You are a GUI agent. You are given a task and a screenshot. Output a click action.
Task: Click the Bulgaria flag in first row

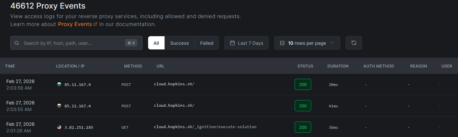(59, 85)
